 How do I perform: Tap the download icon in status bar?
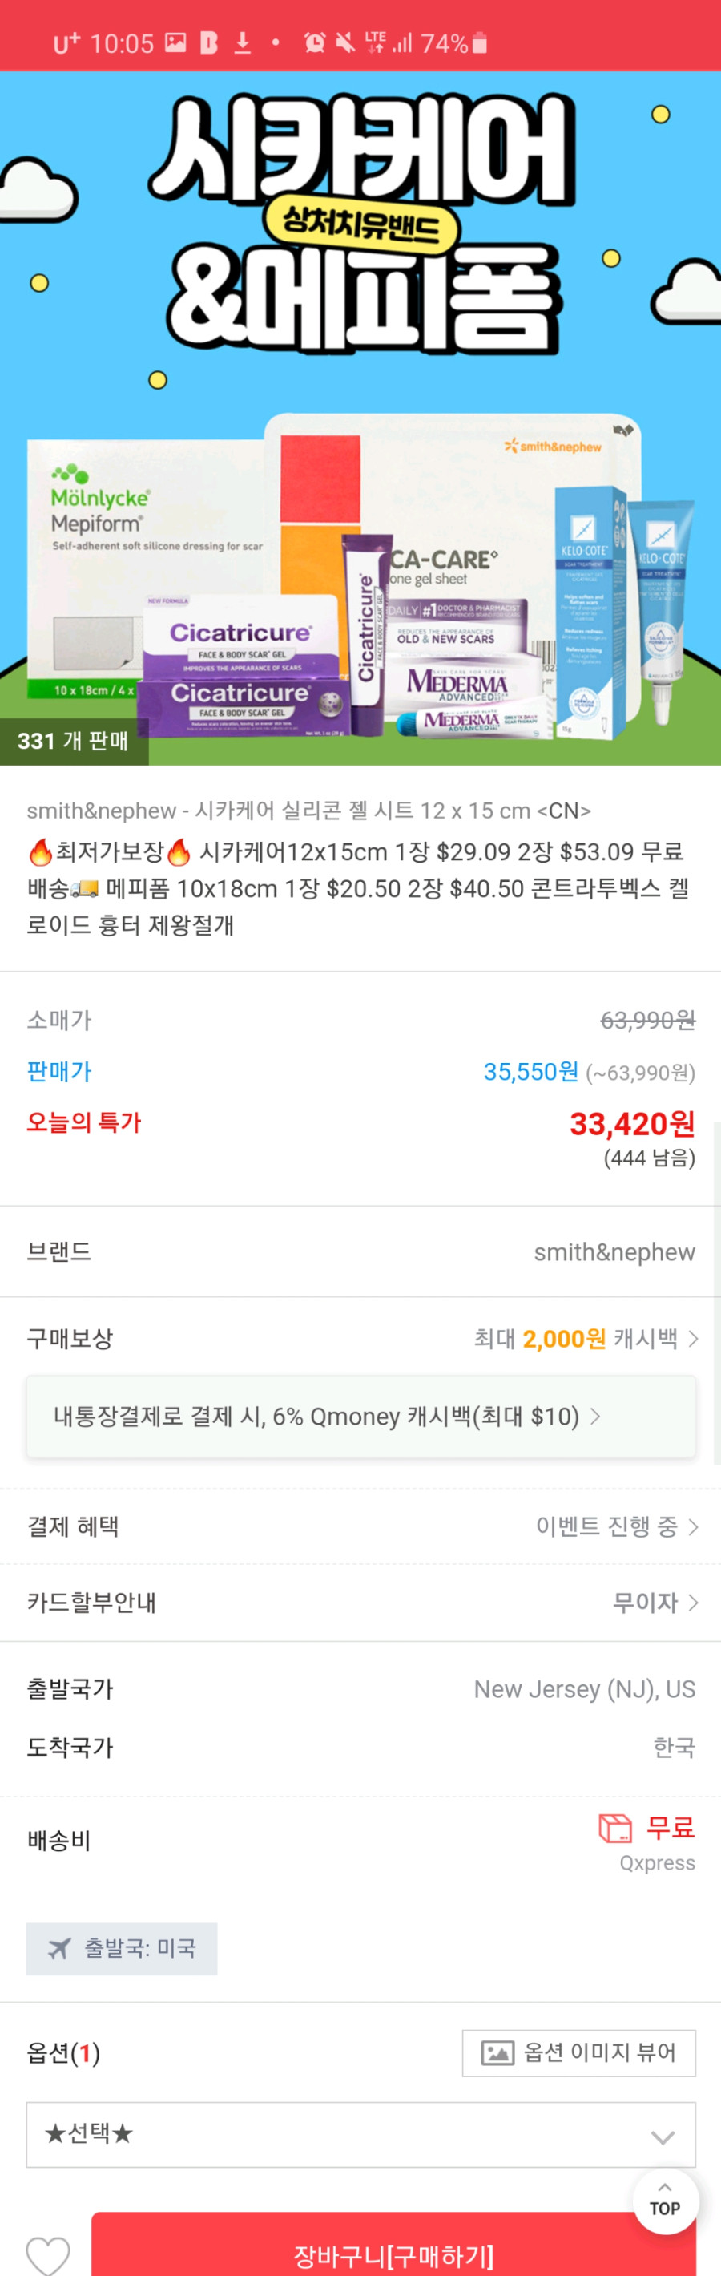242,42
